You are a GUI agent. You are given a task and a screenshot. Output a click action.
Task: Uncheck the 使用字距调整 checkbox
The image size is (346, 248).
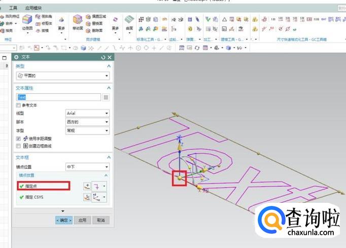18,138
